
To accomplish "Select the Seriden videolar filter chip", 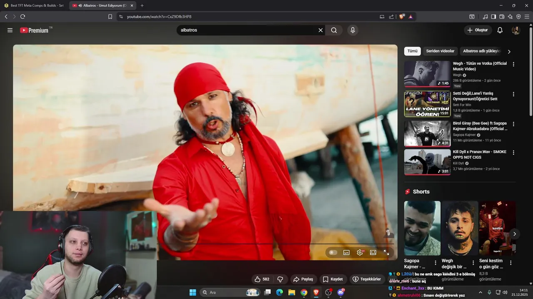I will tap(440, 51).
